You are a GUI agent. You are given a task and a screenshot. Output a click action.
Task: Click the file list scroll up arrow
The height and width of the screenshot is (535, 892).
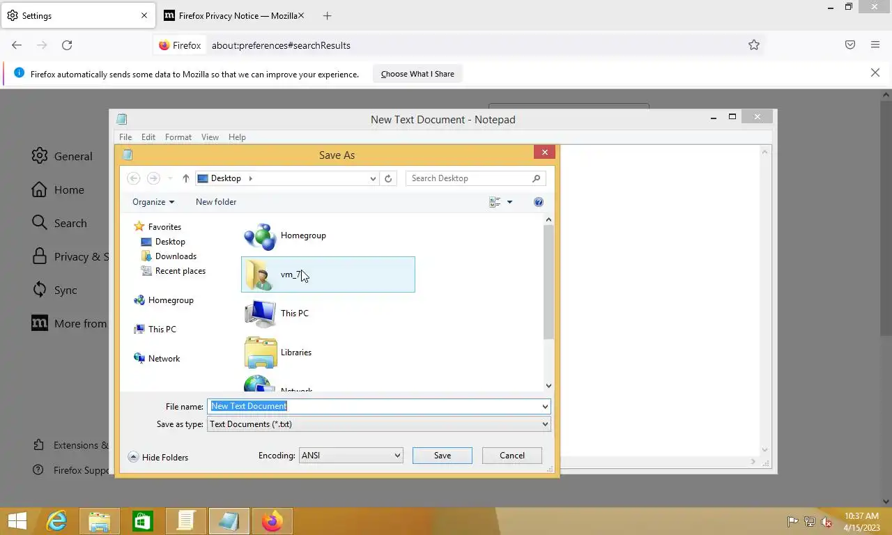pyautogui.click(x=548, y=220)
